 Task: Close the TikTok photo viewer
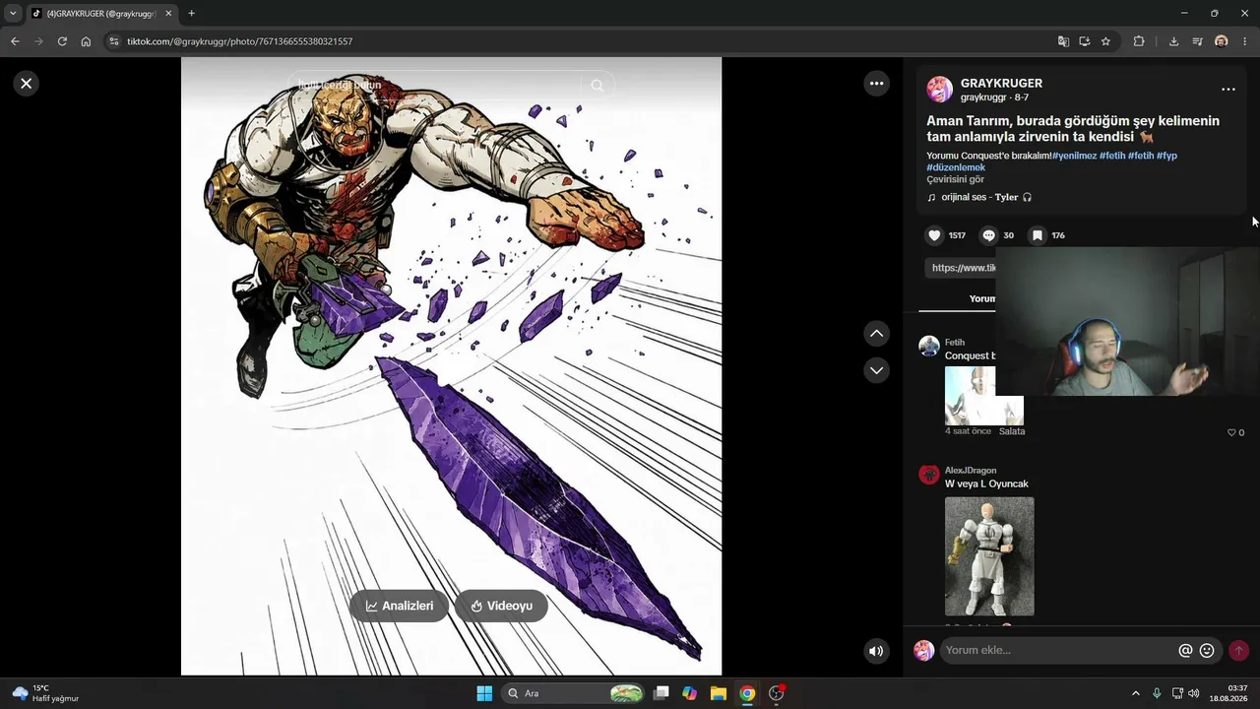27,84
